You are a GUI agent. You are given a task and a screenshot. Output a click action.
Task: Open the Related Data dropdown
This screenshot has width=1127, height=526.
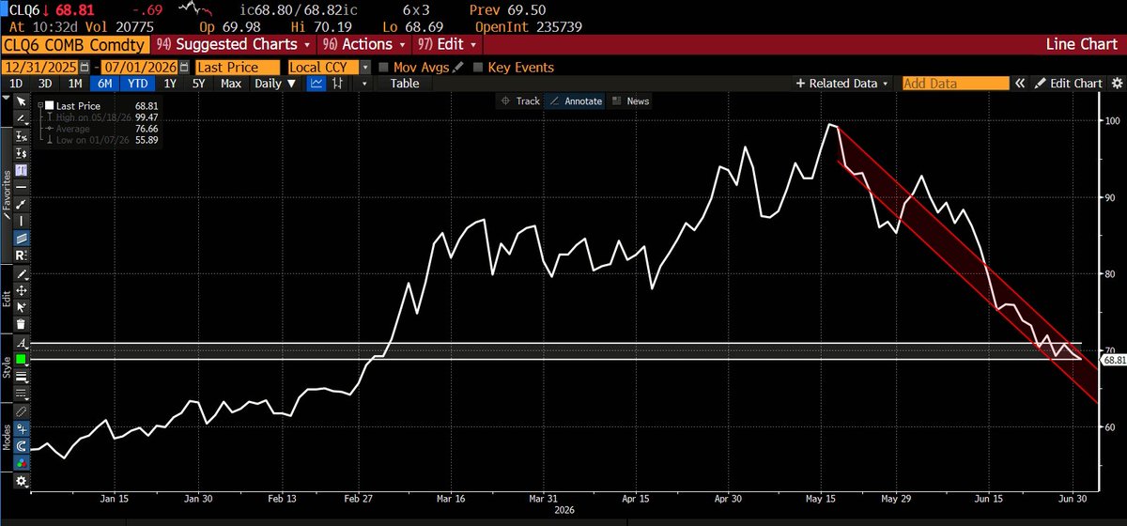(x=842, y=84)
